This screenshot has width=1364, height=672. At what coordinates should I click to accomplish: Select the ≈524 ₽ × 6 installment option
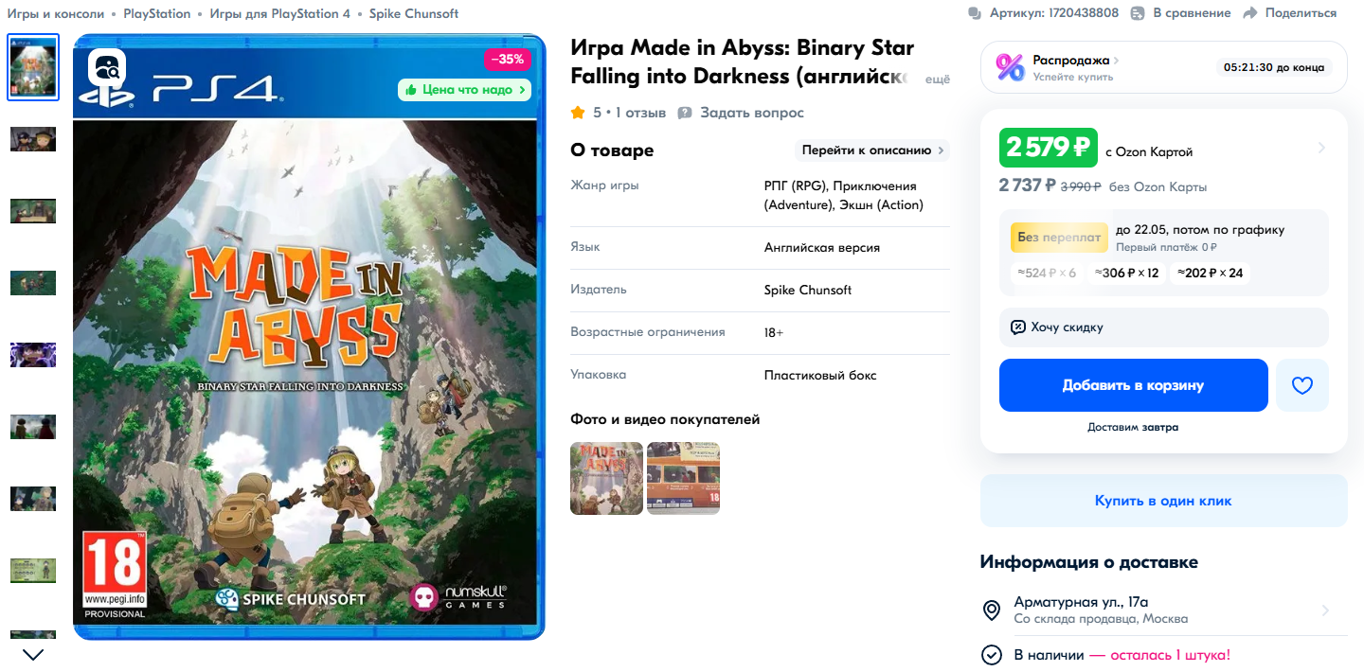[x=1046, y=273]
